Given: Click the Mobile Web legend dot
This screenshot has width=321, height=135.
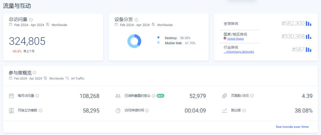Looking at the screenshot, I should pos(158,43).
